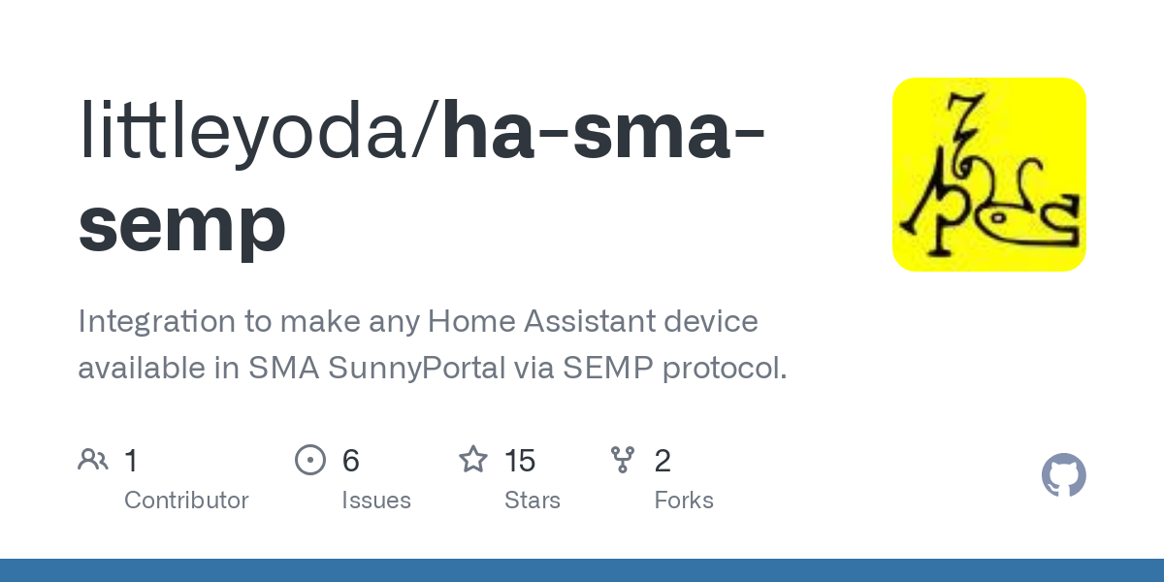This screenshot has width=1164, height=582.
Task: Click the slash between owner and repo
Action: (x=429, y=133)
